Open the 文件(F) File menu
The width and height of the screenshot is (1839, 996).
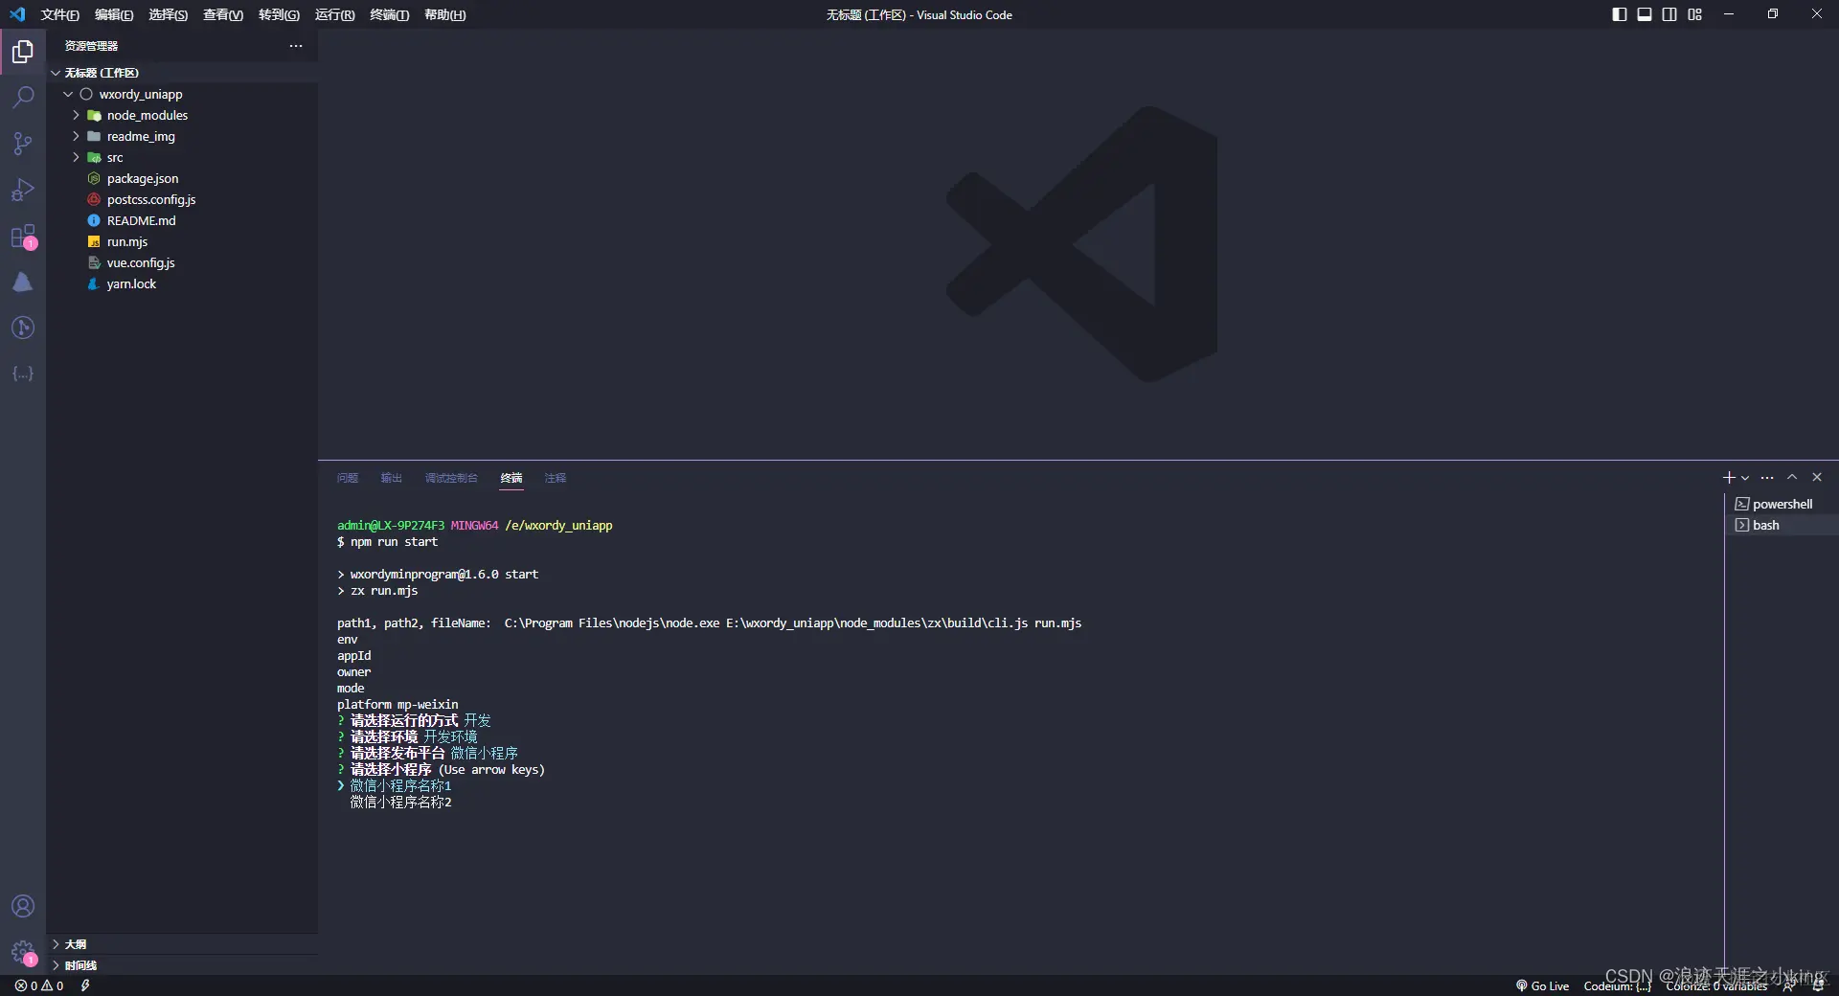[59, 14]
